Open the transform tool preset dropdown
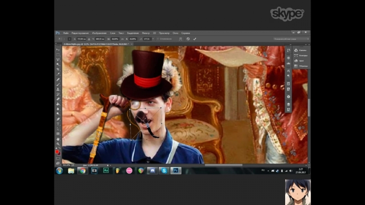Image resolution: width=365 pixels, height=205 pixels. 60,39
